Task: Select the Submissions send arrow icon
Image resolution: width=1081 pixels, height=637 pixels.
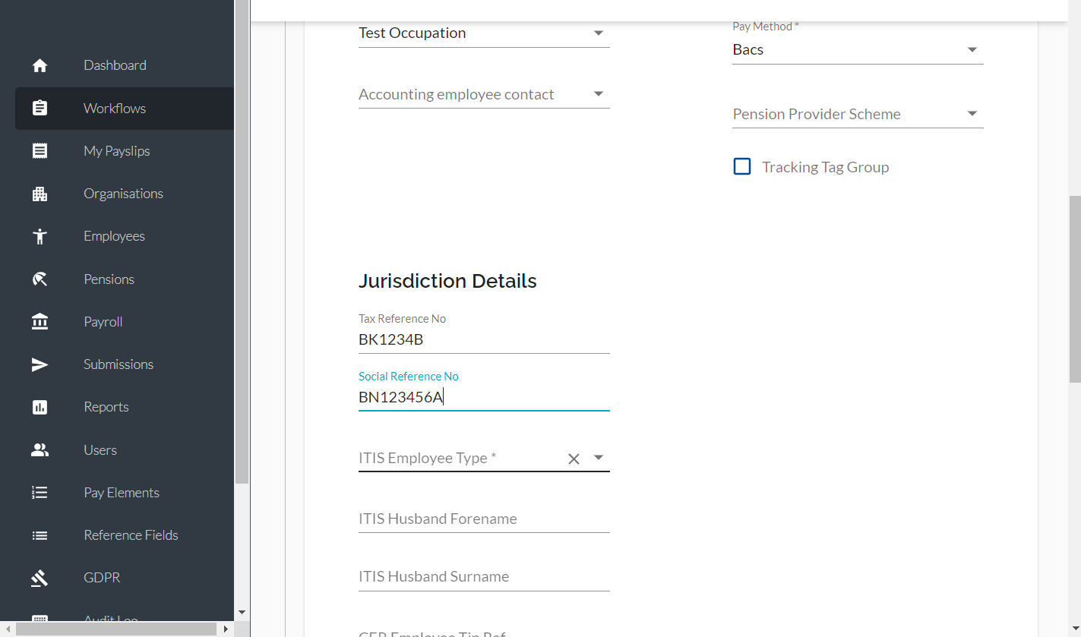Action: pos(40,364)
